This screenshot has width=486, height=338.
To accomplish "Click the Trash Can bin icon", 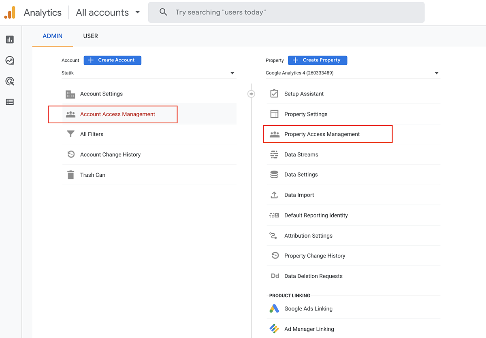I will (71, 175).
